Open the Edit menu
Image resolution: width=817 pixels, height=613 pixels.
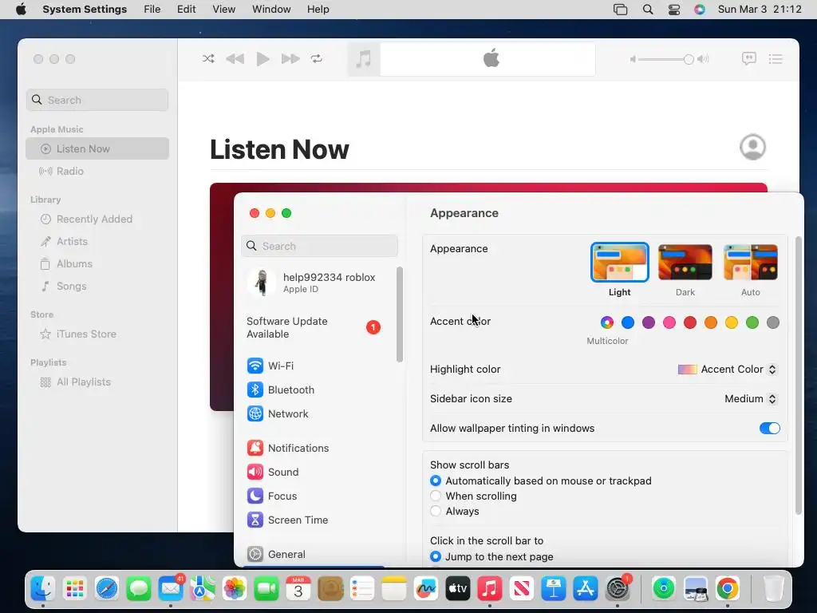point(186,10)
